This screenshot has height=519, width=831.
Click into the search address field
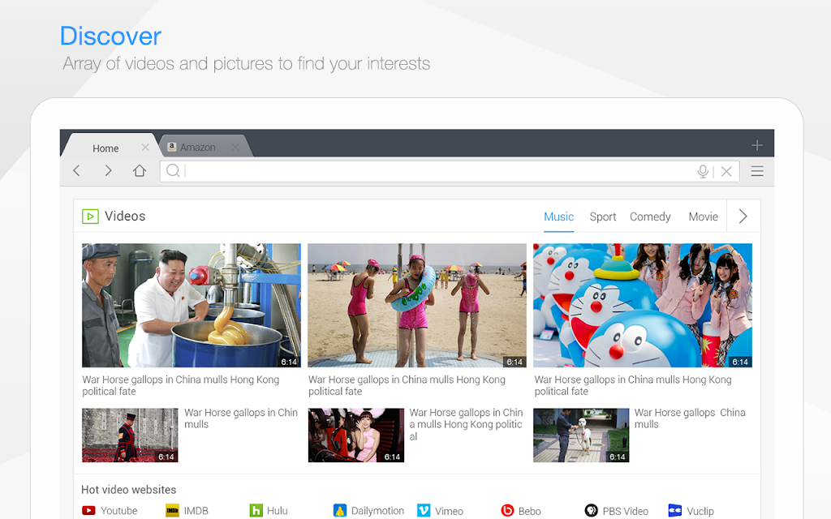[439, 171]
